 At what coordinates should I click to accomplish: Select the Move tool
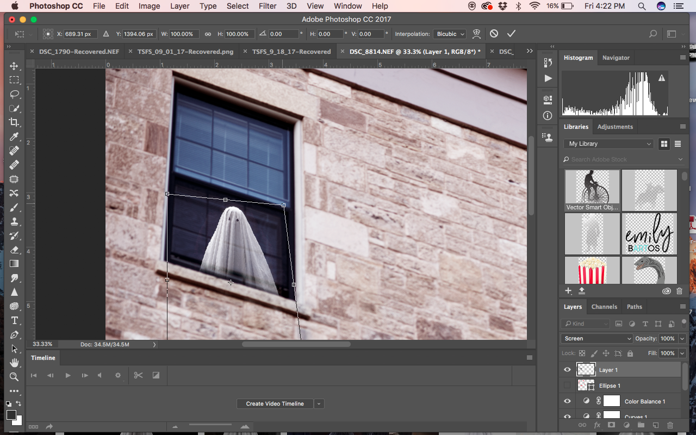[x=14, y=66]
